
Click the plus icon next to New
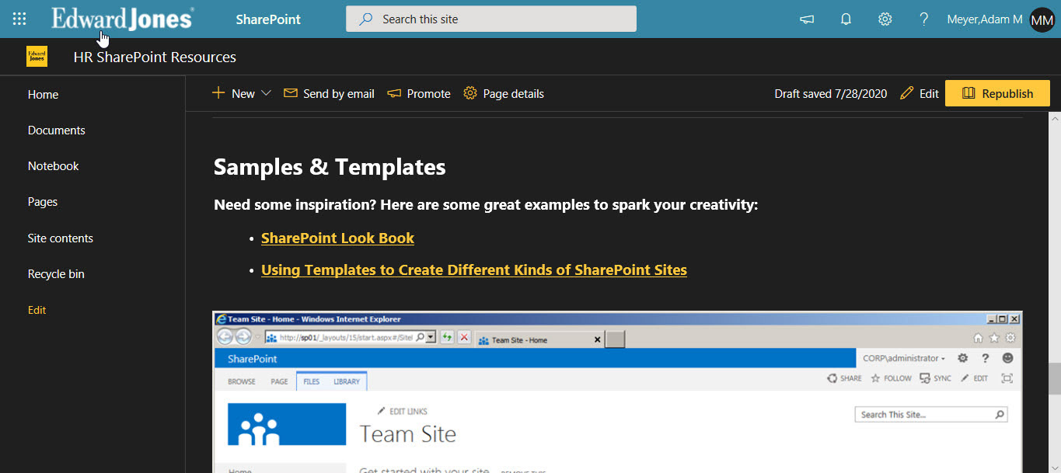(x=218, y=93)
